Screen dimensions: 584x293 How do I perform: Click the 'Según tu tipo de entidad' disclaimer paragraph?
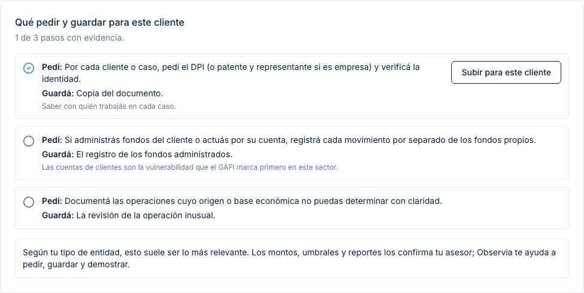point(289,258)
